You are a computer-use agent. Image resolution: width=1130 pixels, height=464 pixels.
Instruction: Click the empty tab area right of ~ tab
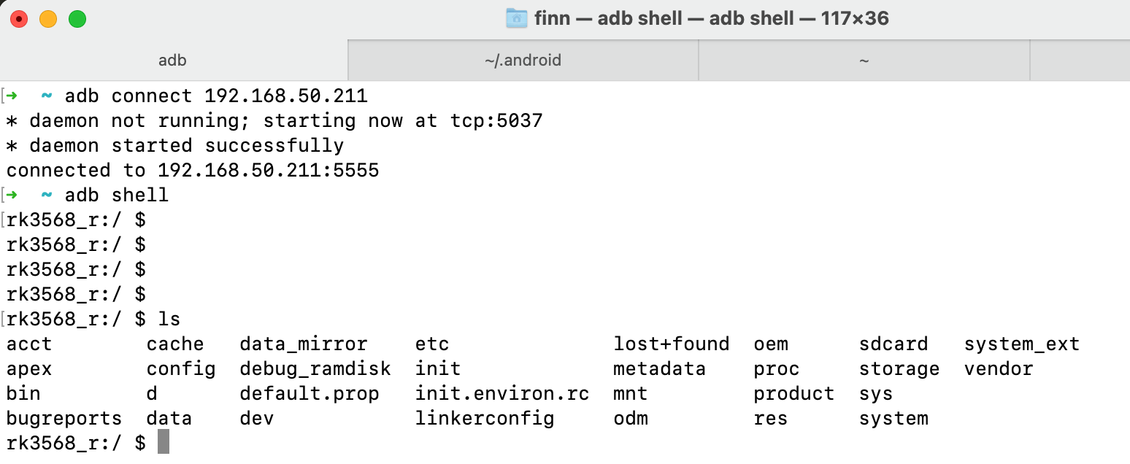point(1080,60)
